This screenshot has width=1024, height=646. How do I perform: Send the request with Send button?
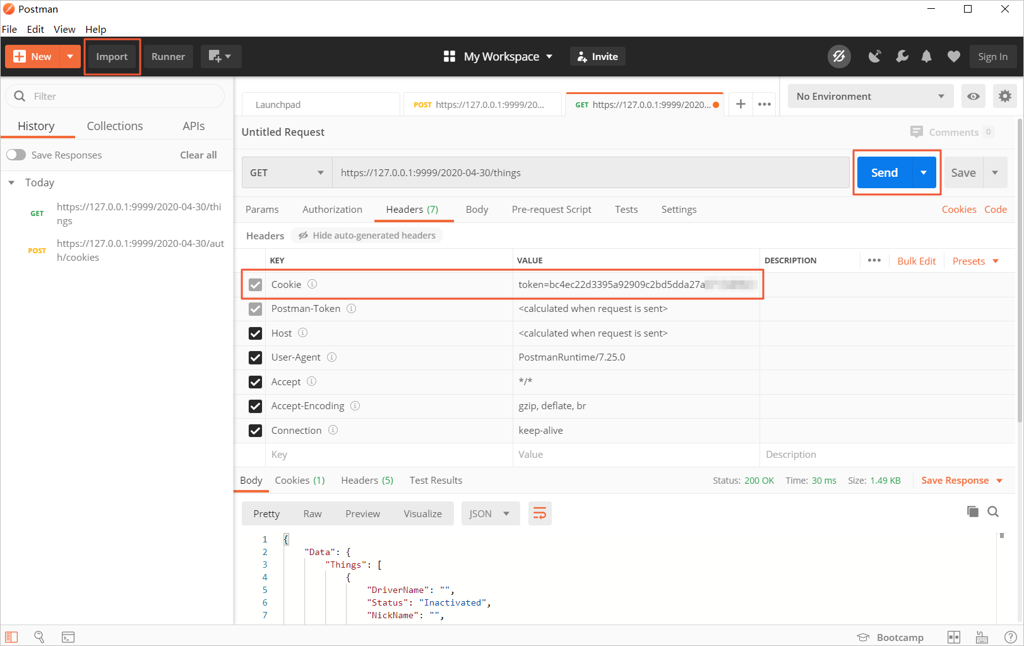884,172
